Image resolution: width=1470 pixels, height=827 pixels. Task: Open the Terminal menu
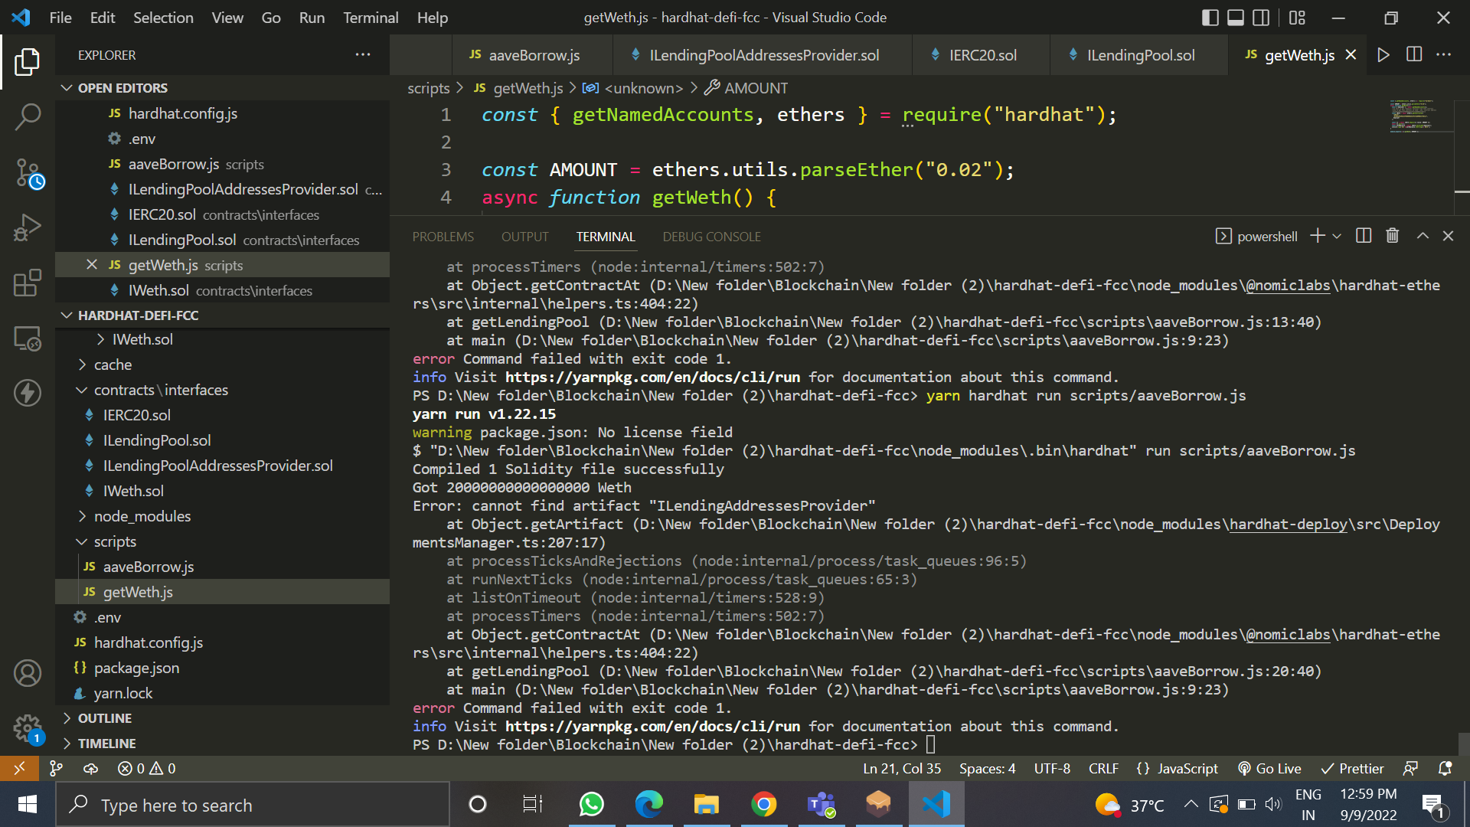tap(371, 18)
